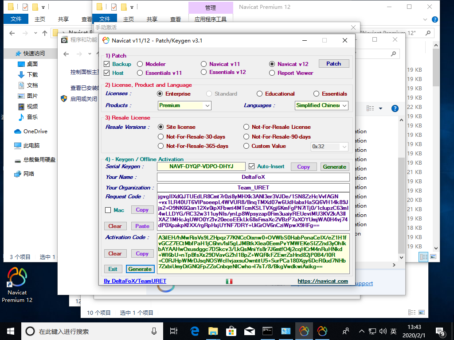
Task: Click the blue help icon beside the ribbon chevron
Action: (434, 19)
